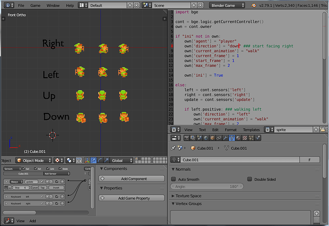Screen dimensions: 329x226
Task: Open the Constraints chain-link tab
Action: [x=219, y=138]
